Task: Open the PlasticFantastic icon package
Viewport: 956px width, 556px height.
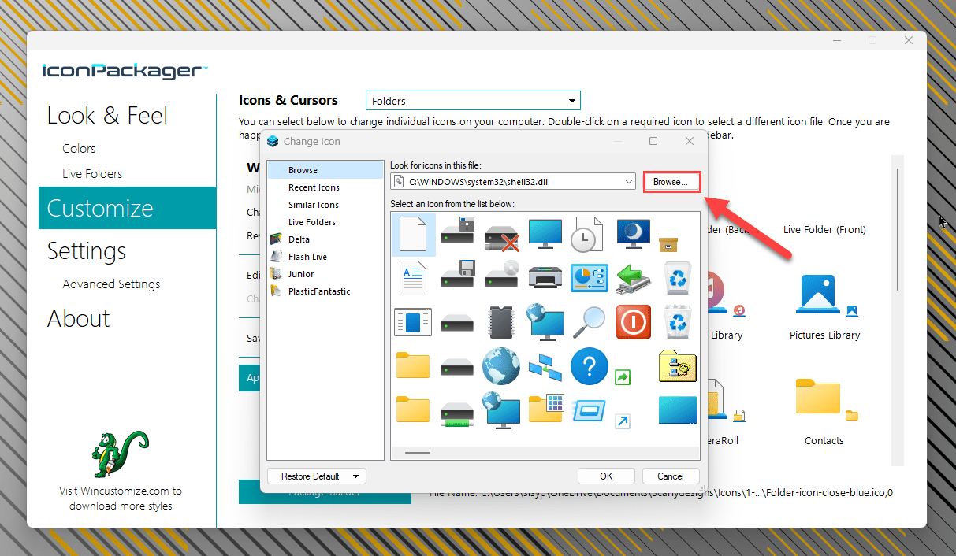Action: click(319, 291)
